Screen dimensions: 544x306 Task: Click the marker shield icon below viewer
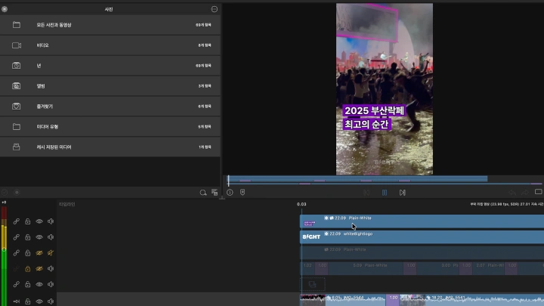point(243,193)
